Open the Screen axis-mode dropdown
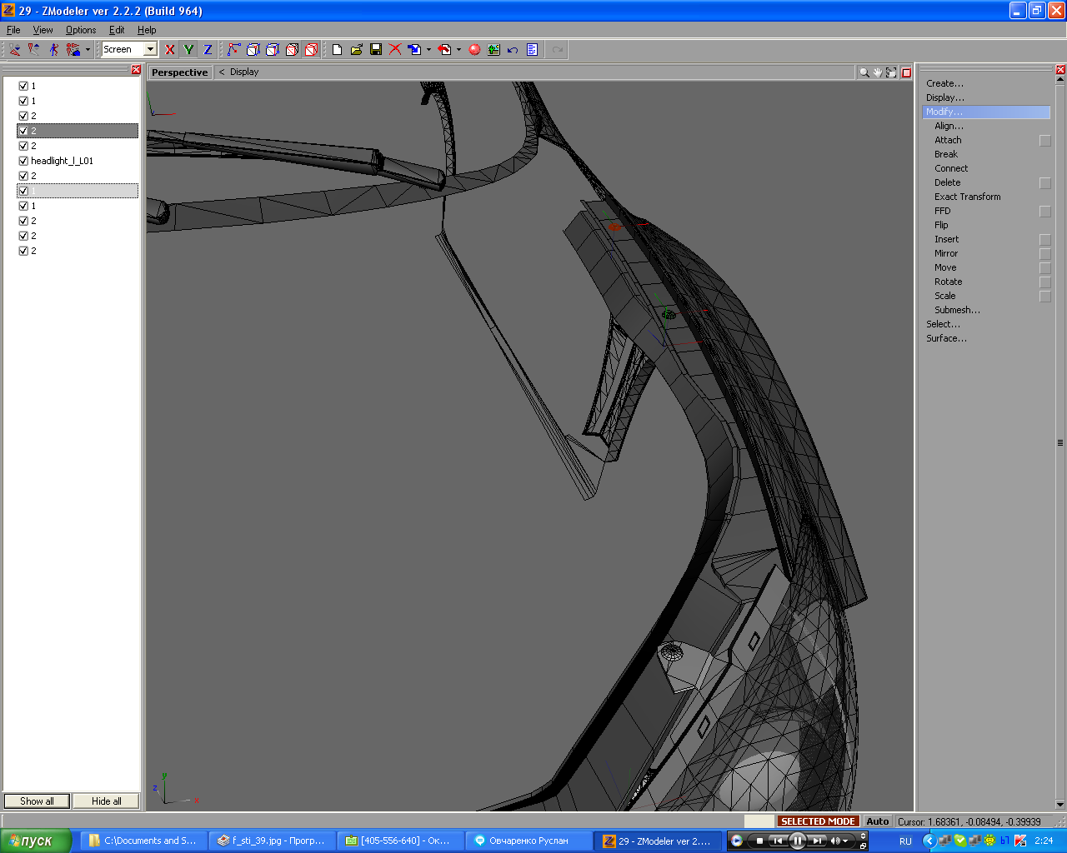Image resolution: width=1067 pixels, height=853 pixels. 150,50
